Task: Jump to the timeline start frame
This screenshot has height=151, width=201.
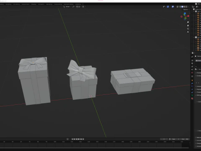Action: (72, 139)
